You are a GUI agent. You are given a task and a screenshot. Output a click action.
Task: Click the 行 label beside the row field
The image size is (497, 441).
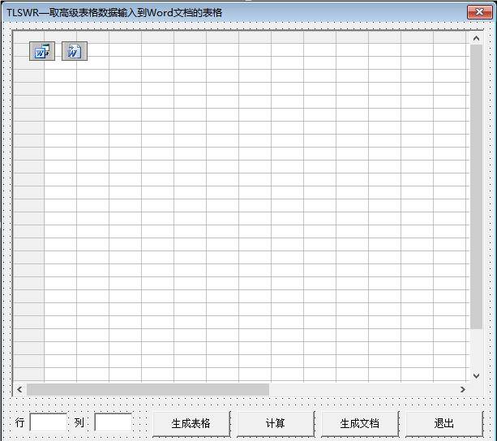[x=20, y=422]
